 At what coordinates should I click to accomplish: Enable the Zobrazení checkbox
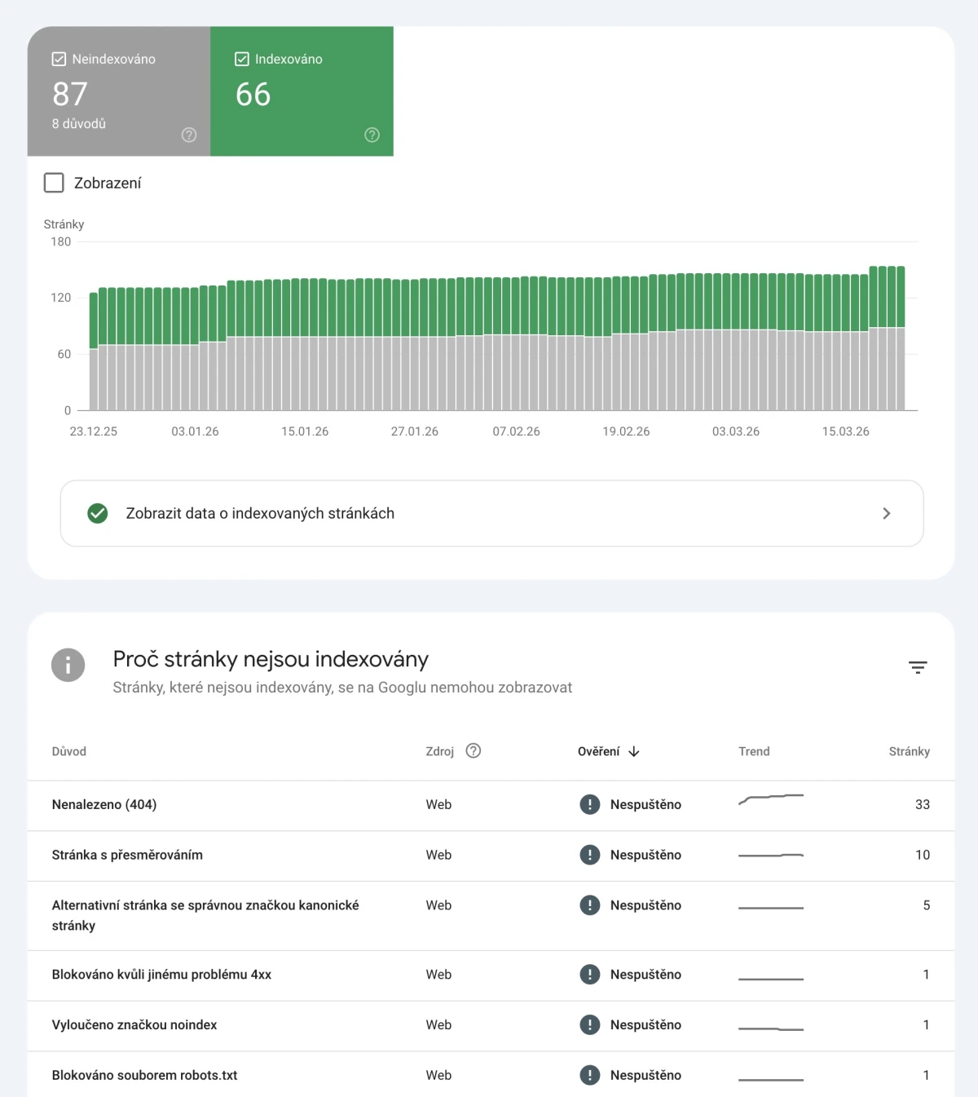click(53, 182)
